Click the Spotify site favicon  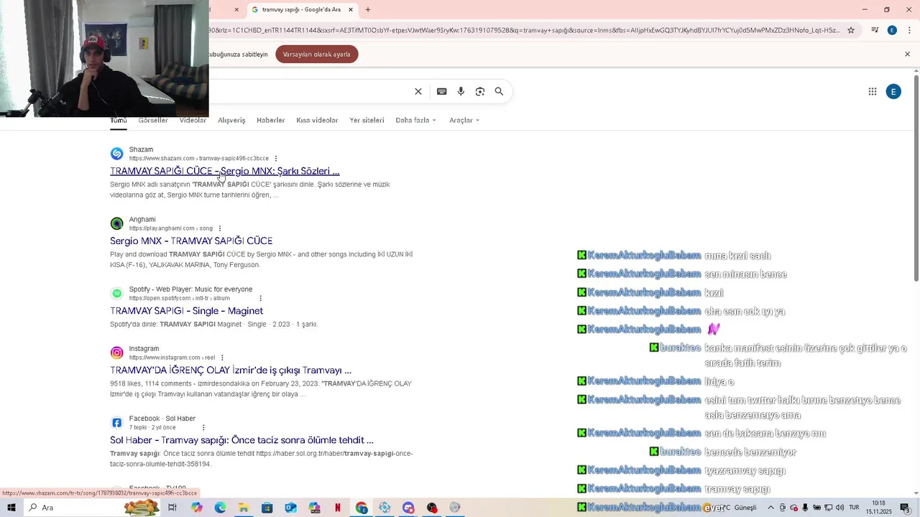coord(116,293)
